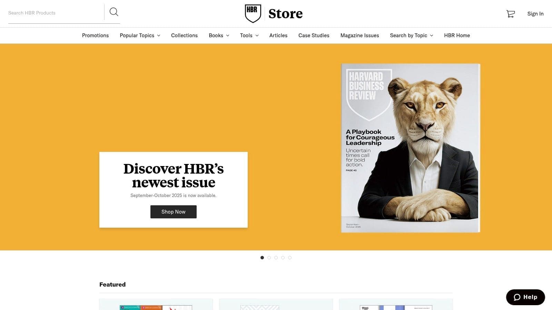The height and width of the screenshot is (310, 552).
Task: Expand the Popular Topics dropdown
Action: click(140, 35)
